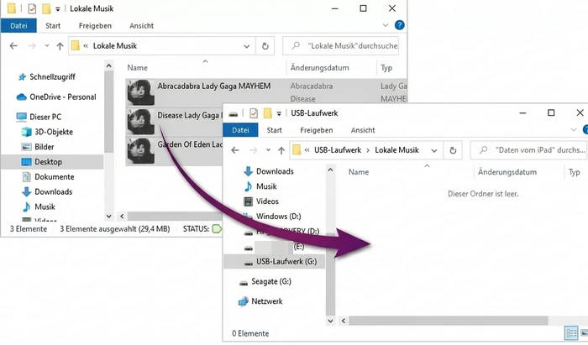
Task: Open quick access toolbar dropdown in USB-Laufwerk window
Action: (279, 113)
